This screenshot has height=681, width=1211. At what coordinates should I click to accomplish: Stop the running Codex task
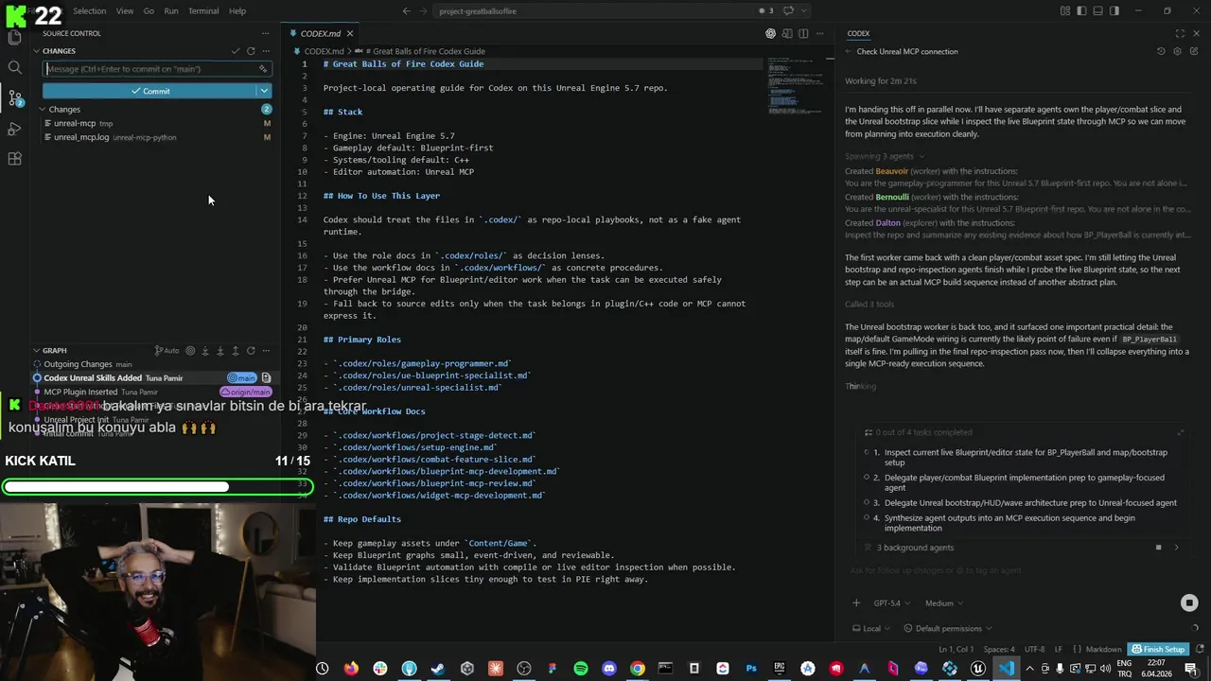(x=1189, y=602)
